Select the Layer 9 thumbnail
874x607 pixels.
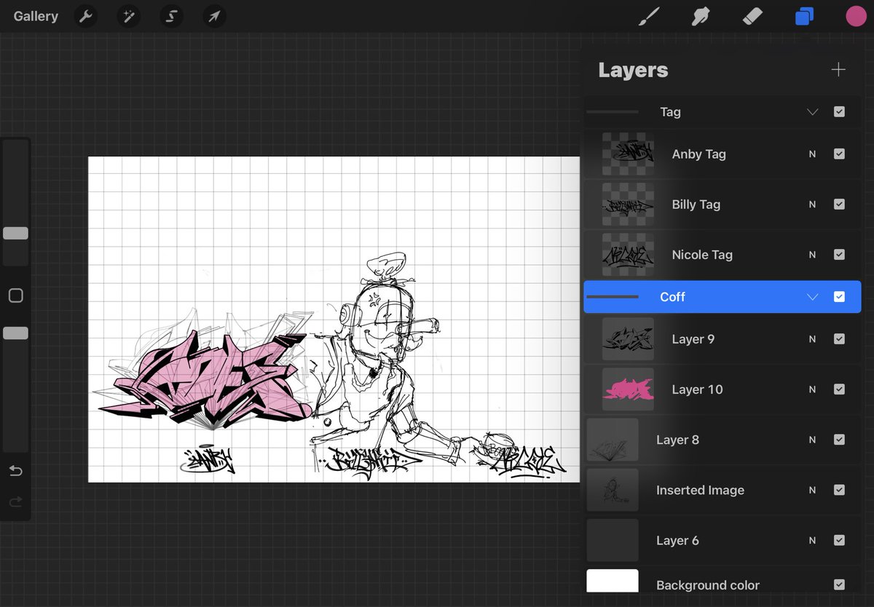tap(628, 339)
